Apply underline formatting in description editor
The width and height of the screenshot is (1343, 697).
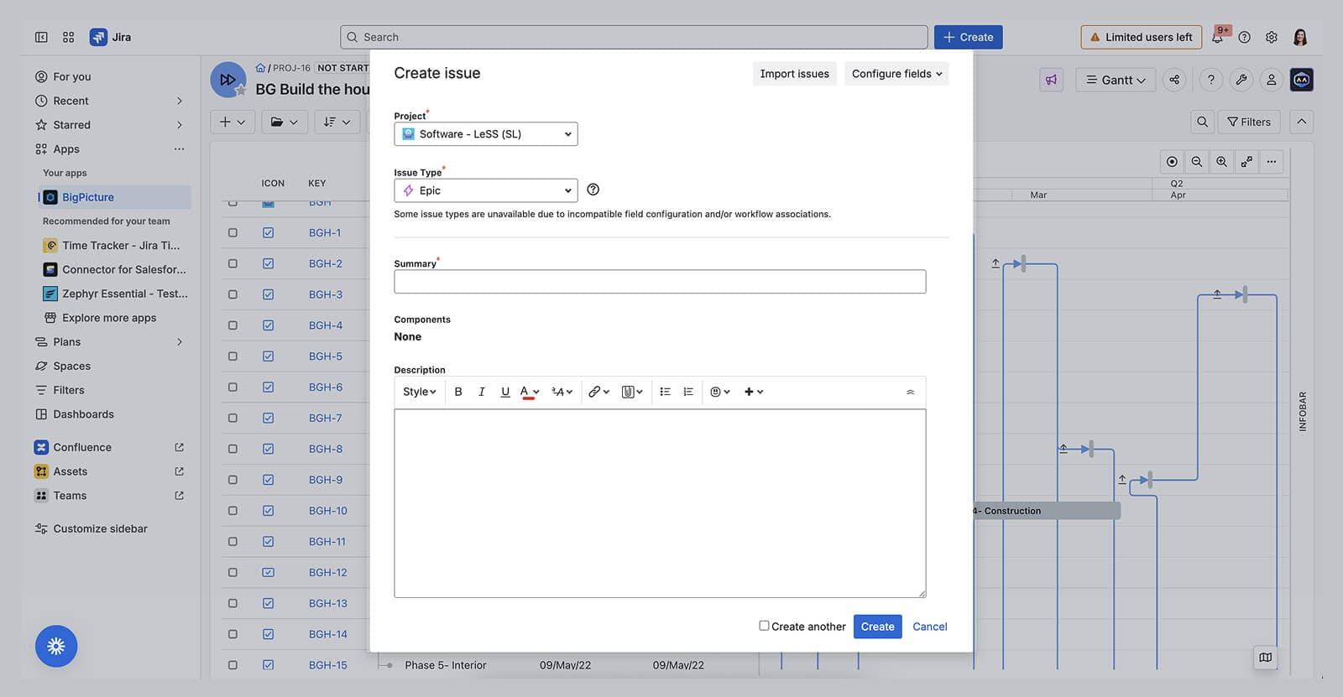[x=505, y=392]
